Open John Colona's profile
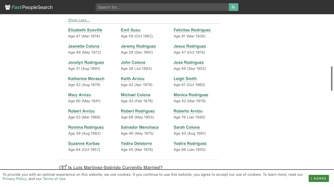The image size is (334, 187). coord(133,62)
